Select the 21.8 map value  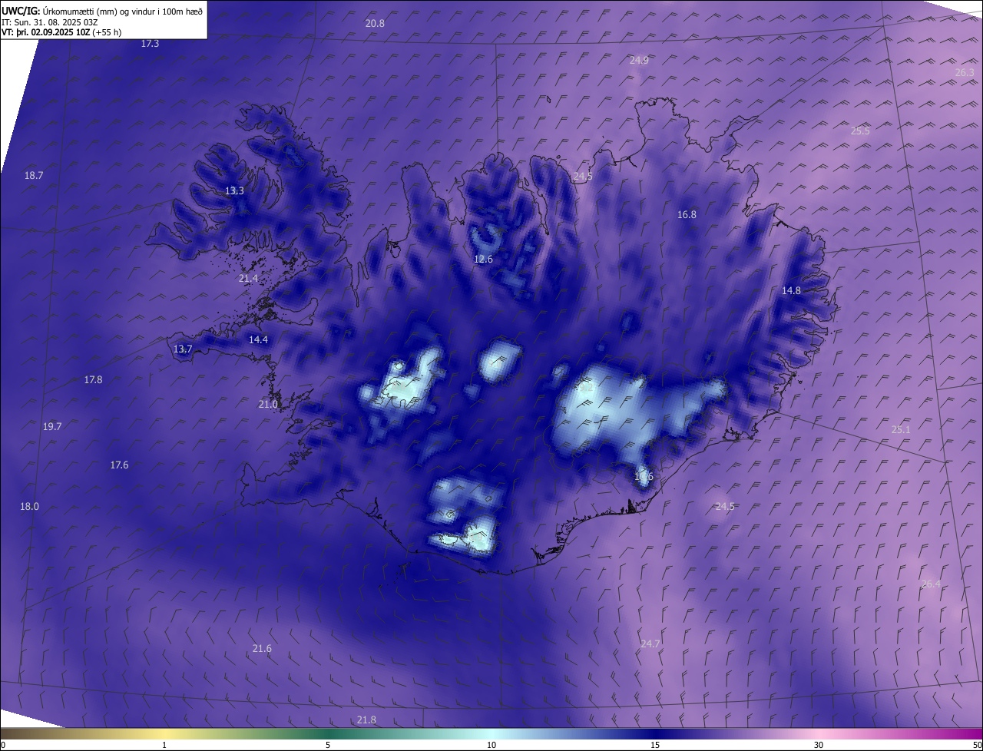(x=367, y=720)
